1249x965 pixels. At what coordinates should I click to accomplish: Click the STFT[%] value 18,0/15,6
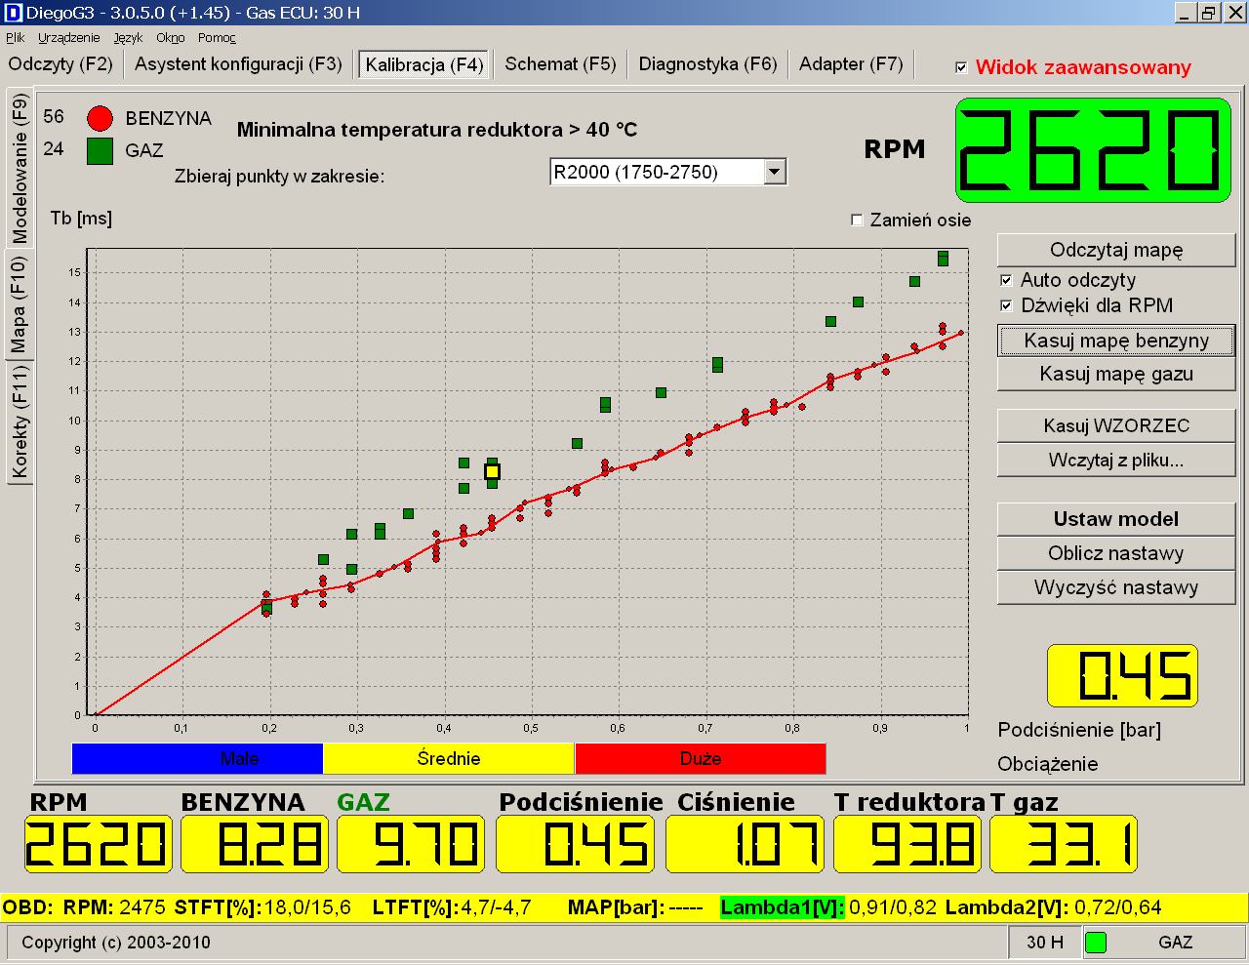point(307,907)
